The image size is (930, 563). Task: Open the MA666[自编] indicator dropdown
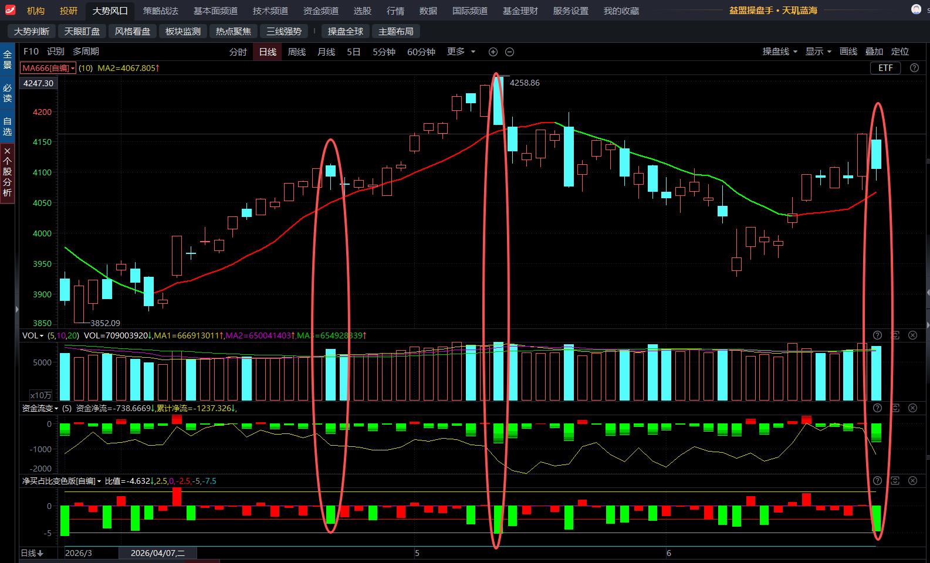[48, 68]
